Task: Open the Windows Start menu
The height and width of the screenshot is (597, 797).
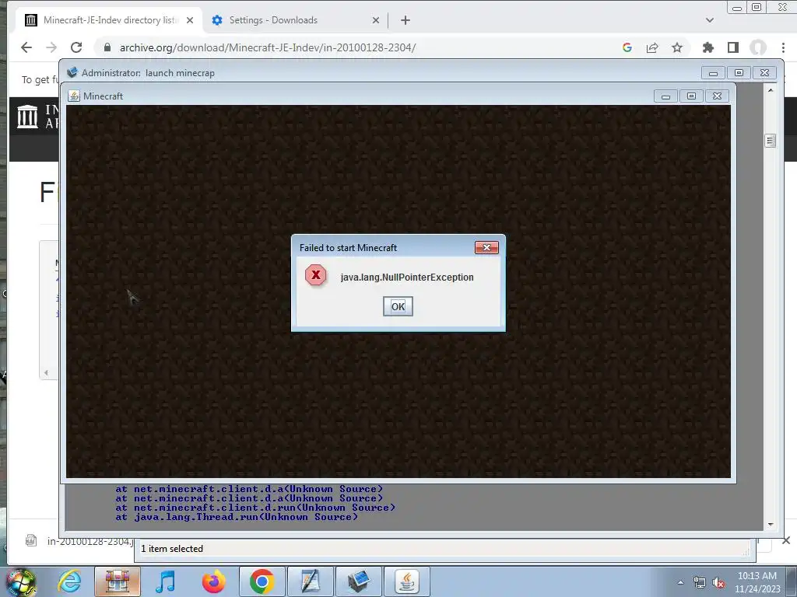Action: [20, 581]
